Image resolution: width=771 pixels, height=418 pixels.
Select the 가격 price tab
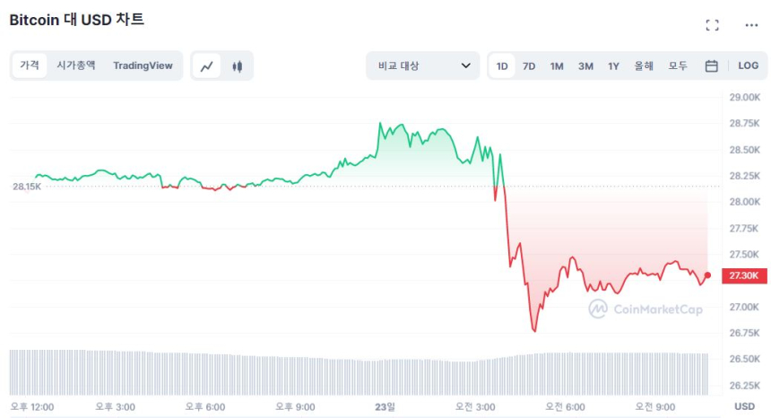(x=30, y=65)
